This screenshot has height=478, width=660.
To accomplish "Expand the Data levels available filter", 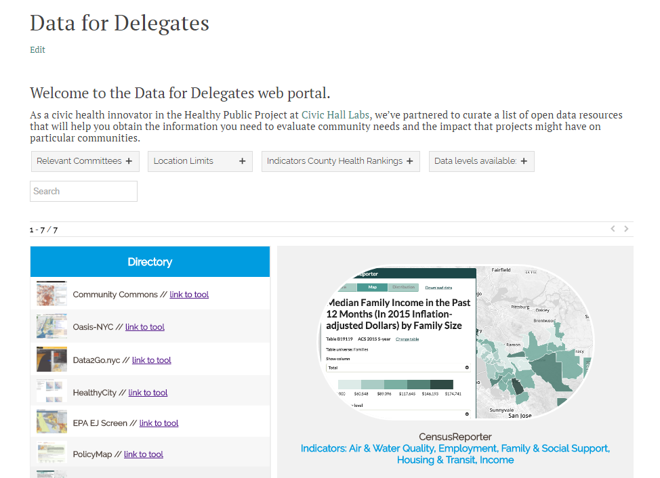I will tap(481, 161).
